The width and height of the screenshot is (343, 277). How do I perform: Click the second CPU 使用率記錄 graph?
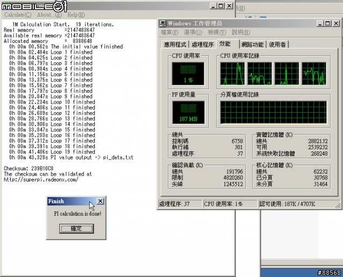click(259, 74)
